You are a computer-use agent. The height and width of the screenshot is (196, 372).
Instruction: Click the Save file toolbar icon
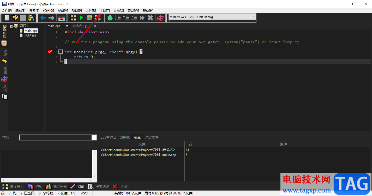click(23, 18)
